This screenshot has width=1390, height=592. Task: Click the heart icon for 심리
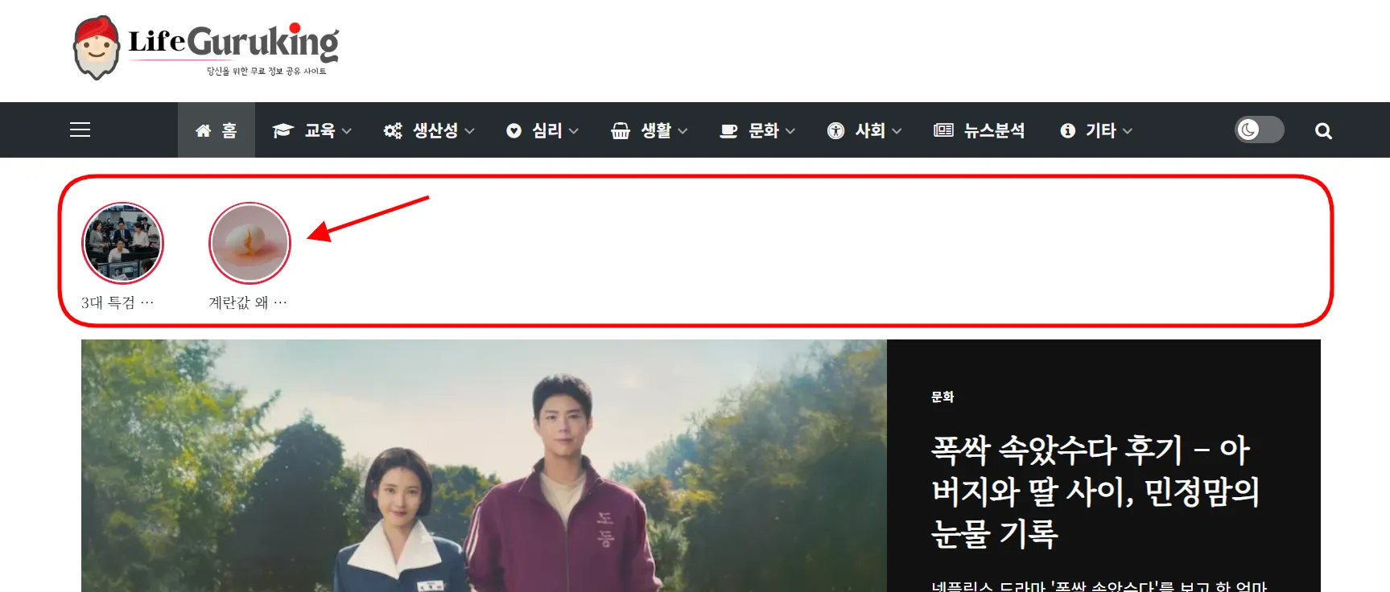point(514,130)
